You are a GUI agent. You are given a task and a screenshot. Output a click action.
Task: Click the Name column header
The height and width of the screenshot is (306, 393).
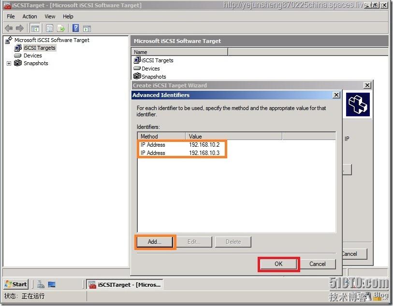click(179, 52)
